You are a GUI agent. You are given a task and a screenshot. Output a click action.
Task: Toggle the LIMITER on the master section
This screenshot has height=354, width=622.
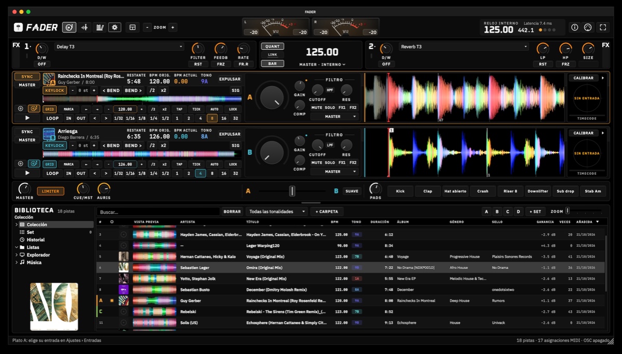coord(50,191)
